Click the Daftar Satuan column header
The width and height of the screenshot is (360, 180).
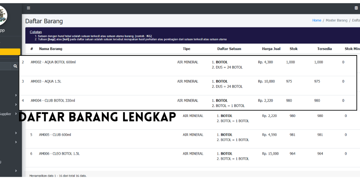click(x=229, y=49)
